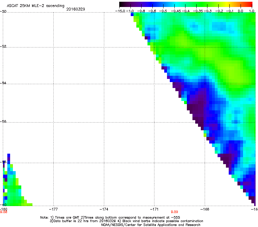Click the color bar label -0.4

coord(185,11)
